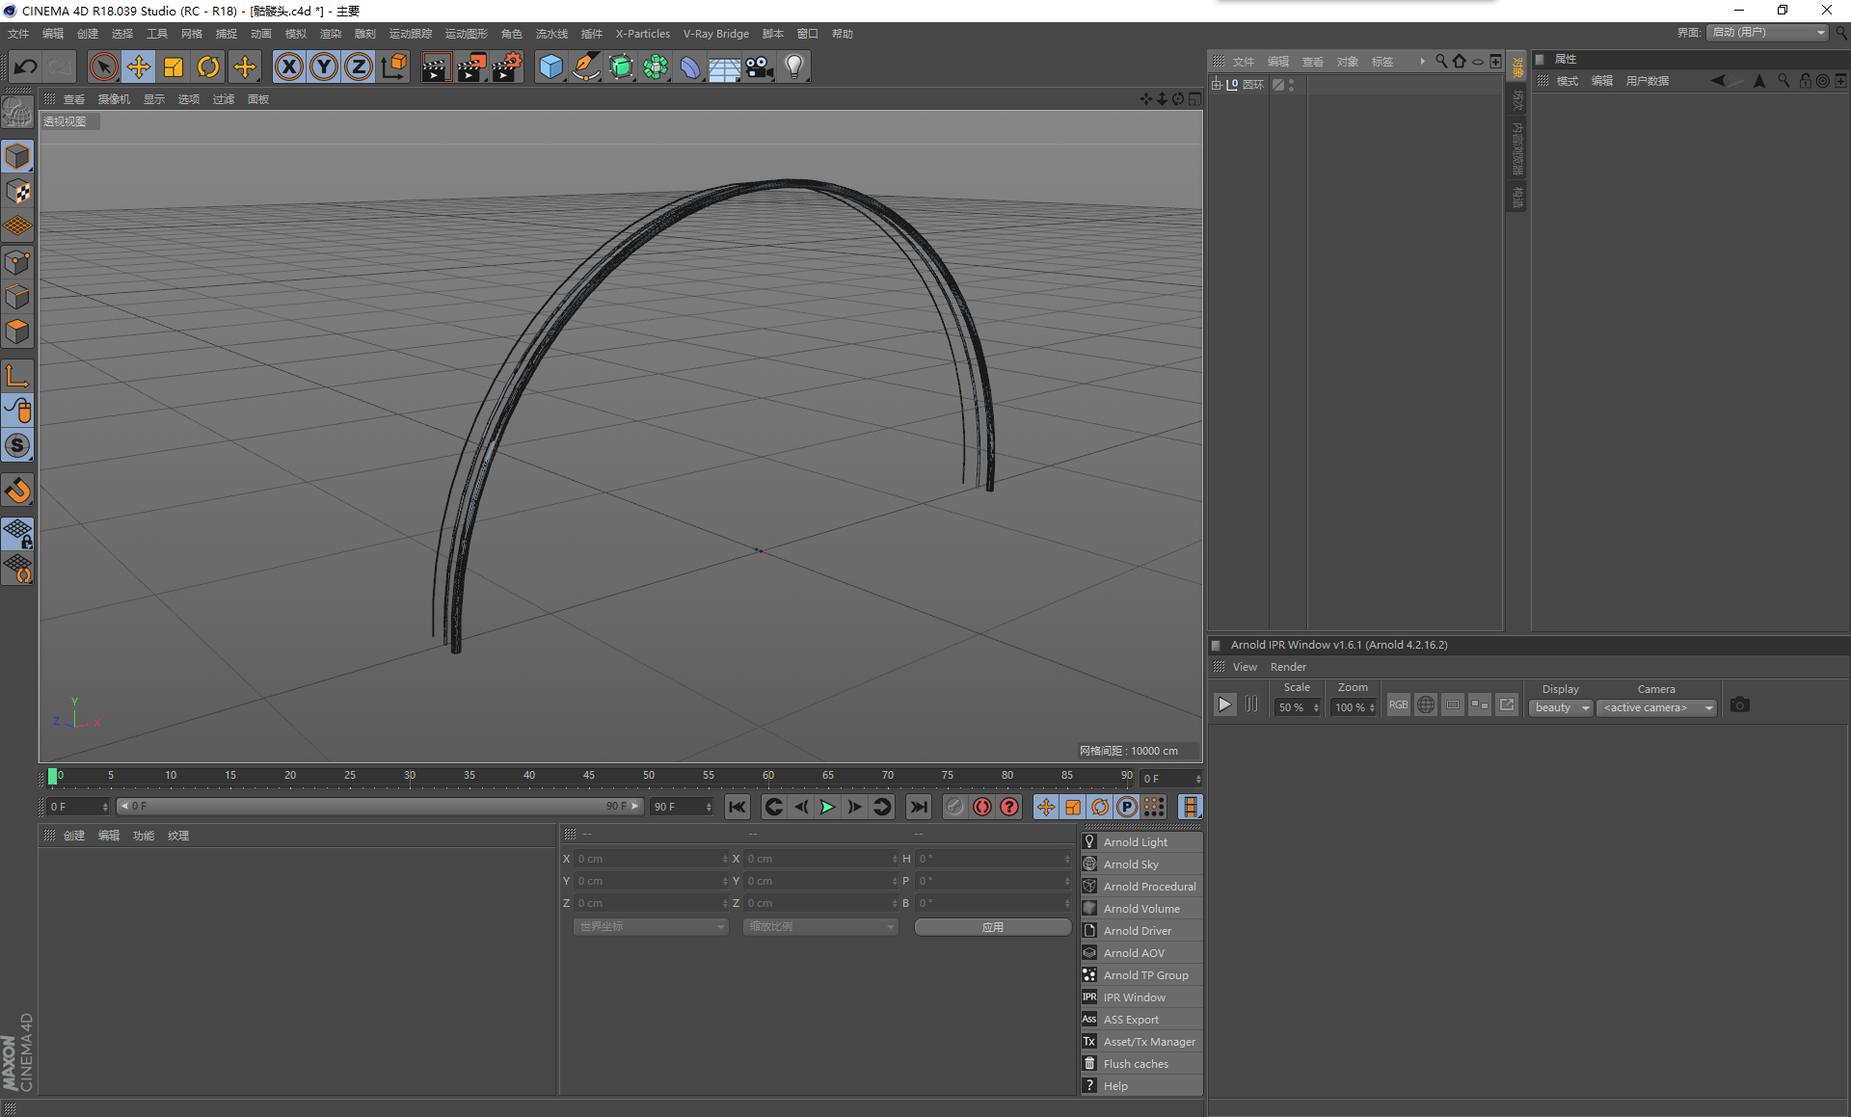The image size is (1851, 1117).
Task: Toggle the Y axis lock
Action: click(324, 66)
